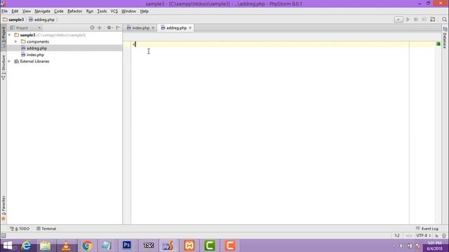Open XAMPP control panel from taskbar
The image size is (449, 252).
[189, 246]
